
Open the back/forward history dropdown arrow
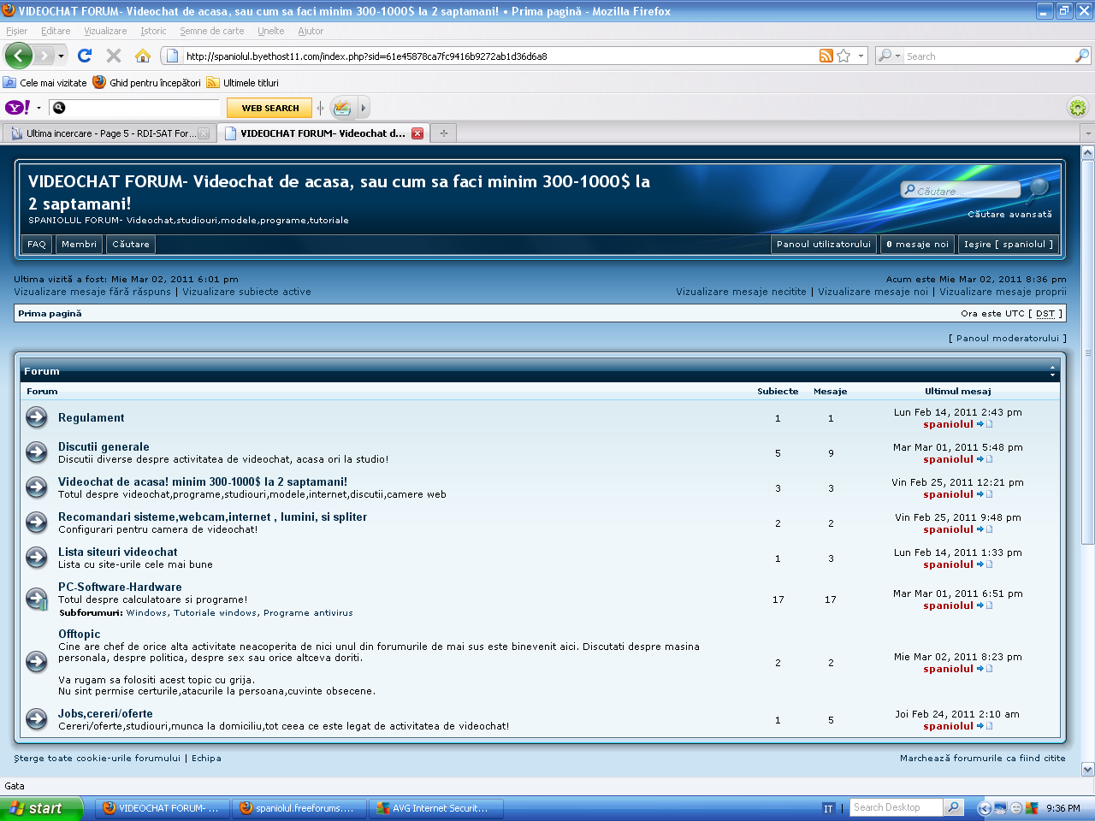click(61, 56)
